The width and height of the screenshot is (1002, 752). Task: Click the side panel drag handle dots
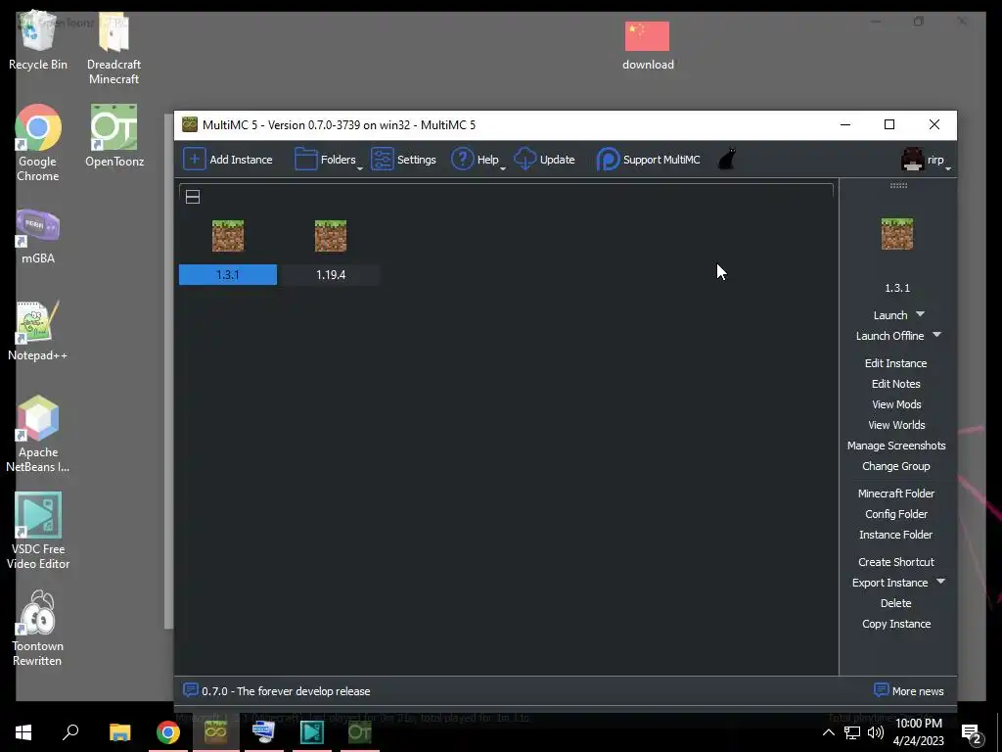[898, 185]
